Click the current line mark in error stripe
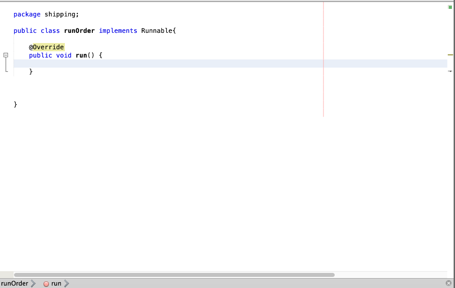455x288 pixels. click(x=450, y=71)
